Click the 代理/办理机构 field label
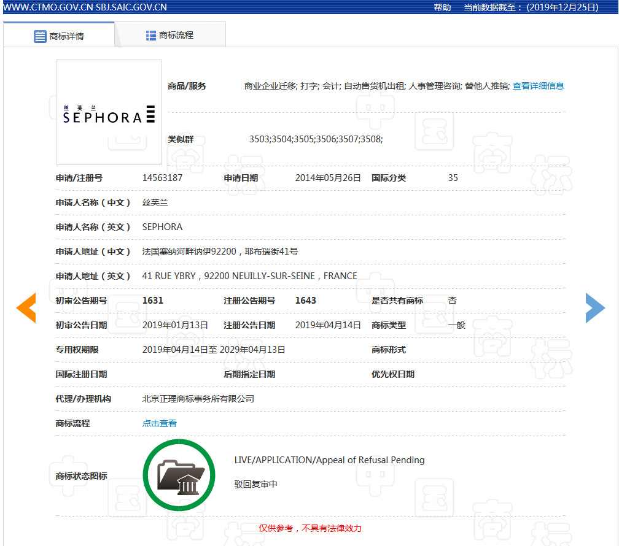 pyautogui.click(x=84, y=399)
